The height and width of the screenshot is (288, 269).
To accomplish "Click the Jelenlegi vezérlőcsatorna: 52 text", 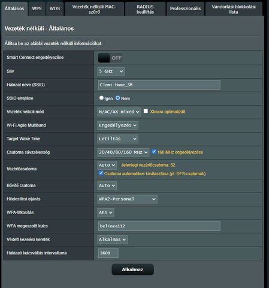I will tap(148, 165).
